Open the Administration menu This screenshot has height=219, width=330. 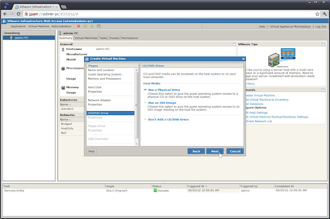(61, 26)
